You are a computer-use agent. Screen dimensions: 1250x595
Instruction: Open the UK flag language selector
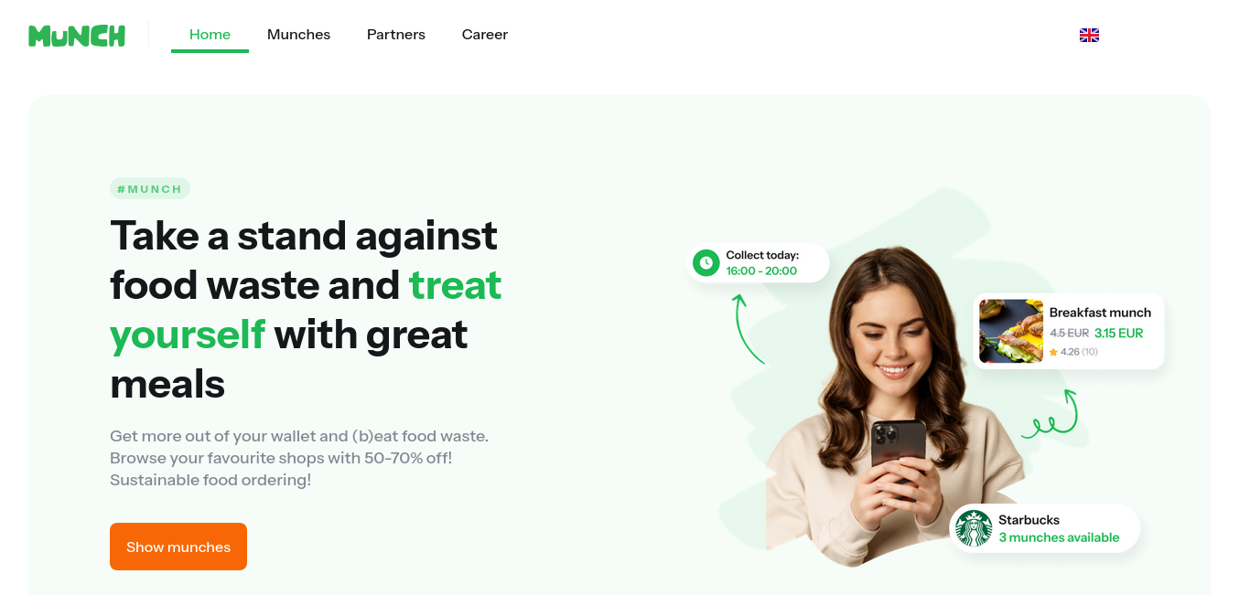coord(1089,35)
